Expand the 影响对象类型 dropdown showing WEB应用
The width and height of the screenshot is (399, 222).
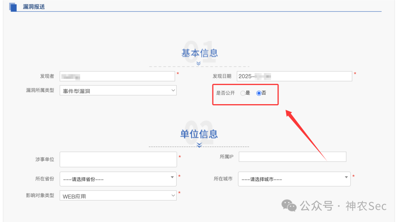click(x=118, y=195)
